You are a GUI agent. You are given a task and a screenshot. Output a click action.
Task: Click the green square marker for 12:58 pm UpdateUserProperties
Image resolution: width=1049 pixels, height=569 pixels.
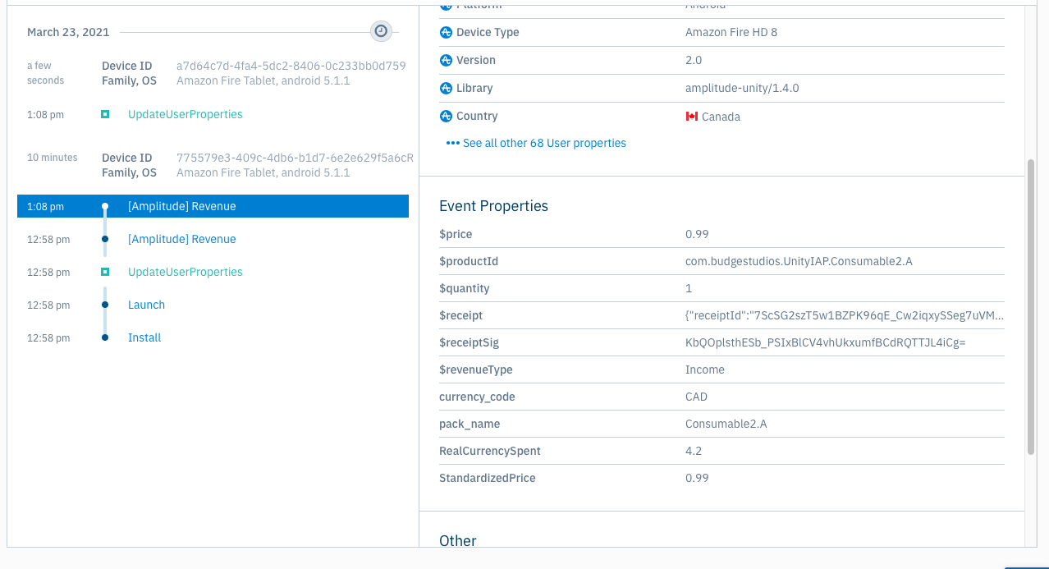coord(105,272)
